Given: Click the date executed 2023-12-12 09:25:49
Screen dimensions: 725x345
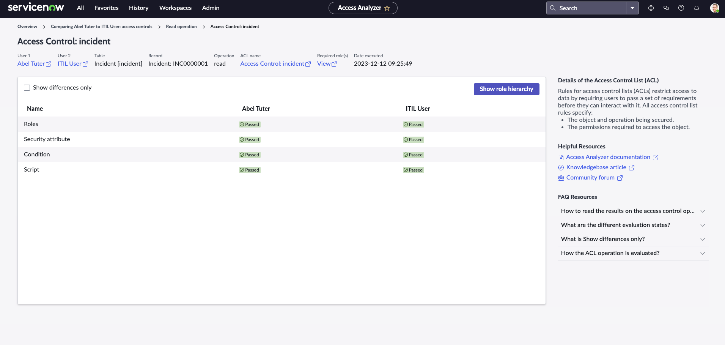Looking at the screenshot, I should [x=383, y=64].
